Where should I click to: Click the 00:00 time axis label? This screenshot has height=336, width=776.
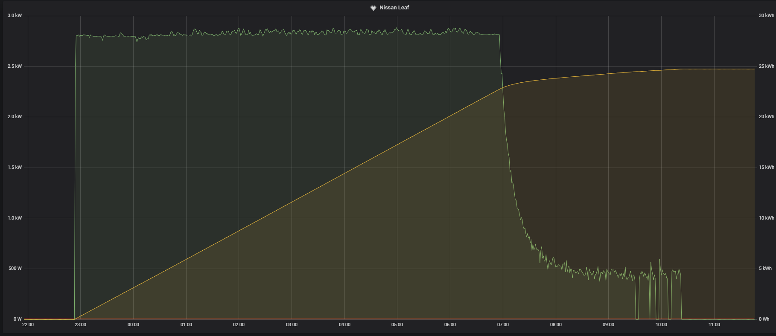coord(133,325)
